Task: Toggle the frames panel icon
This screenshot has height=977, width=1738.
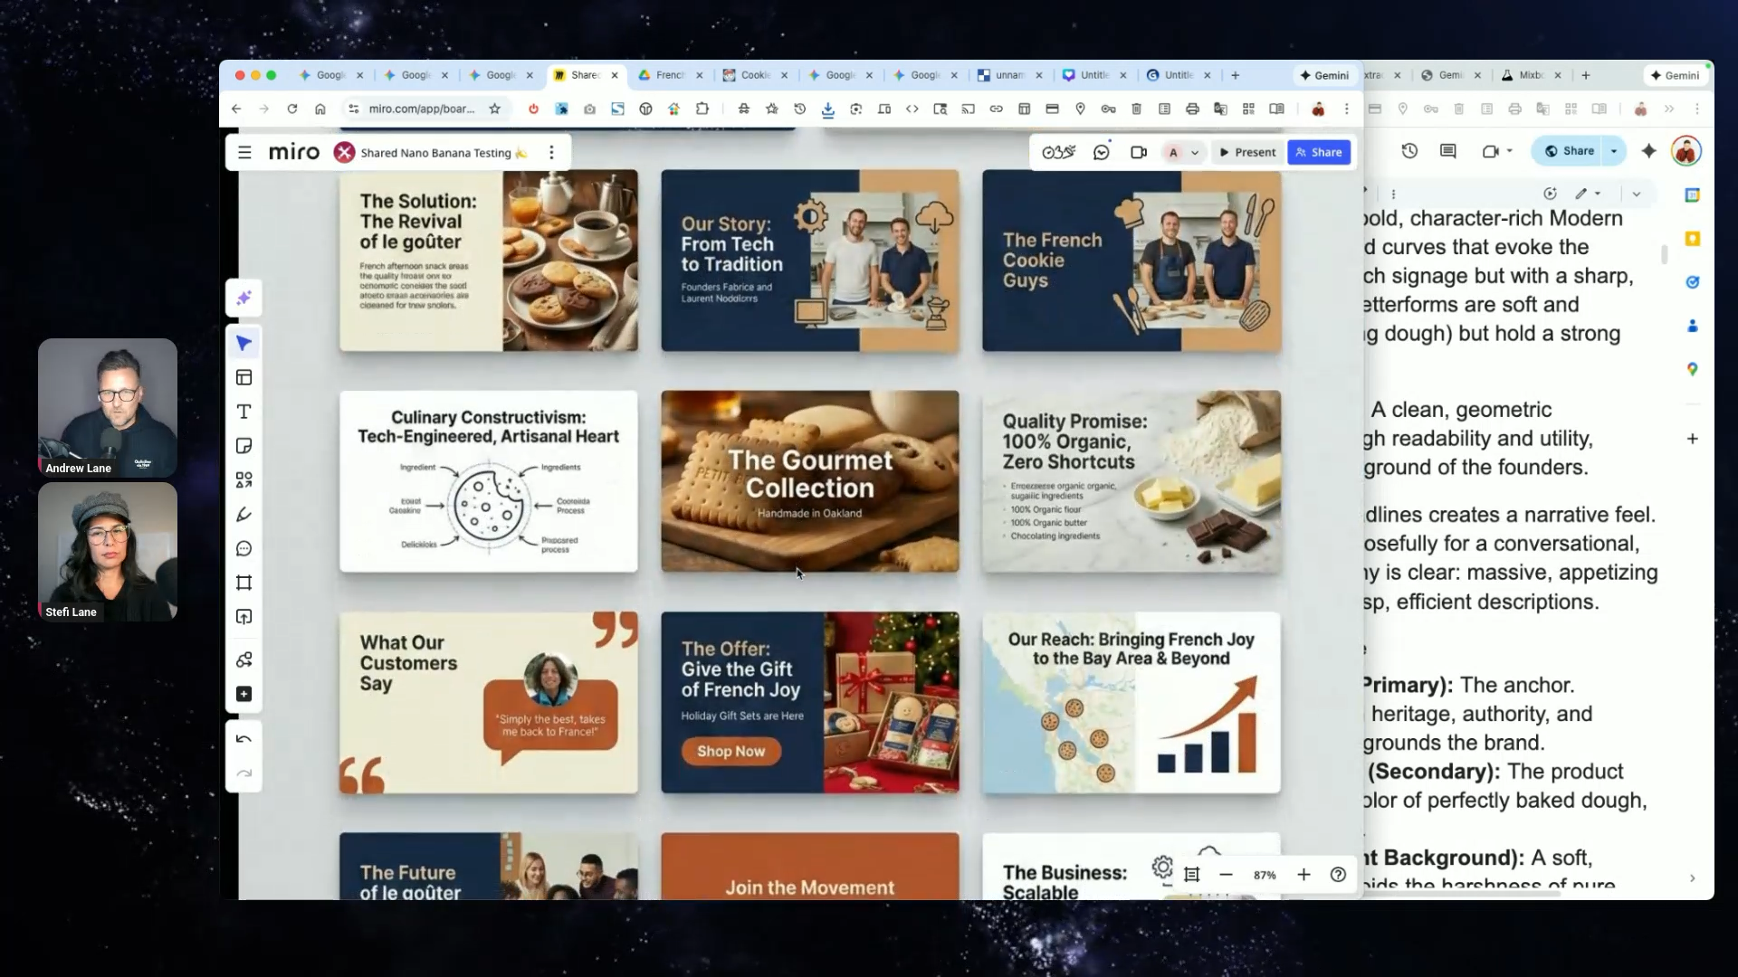Action: (1191, 875)
